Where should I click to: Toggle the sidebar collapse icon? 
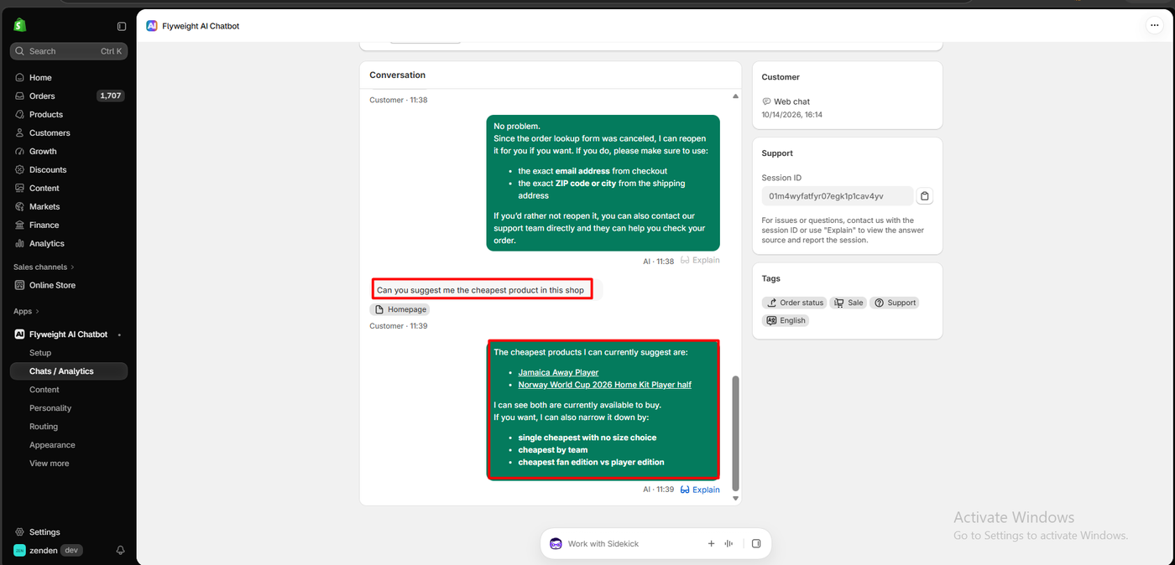tap(122, 27)
